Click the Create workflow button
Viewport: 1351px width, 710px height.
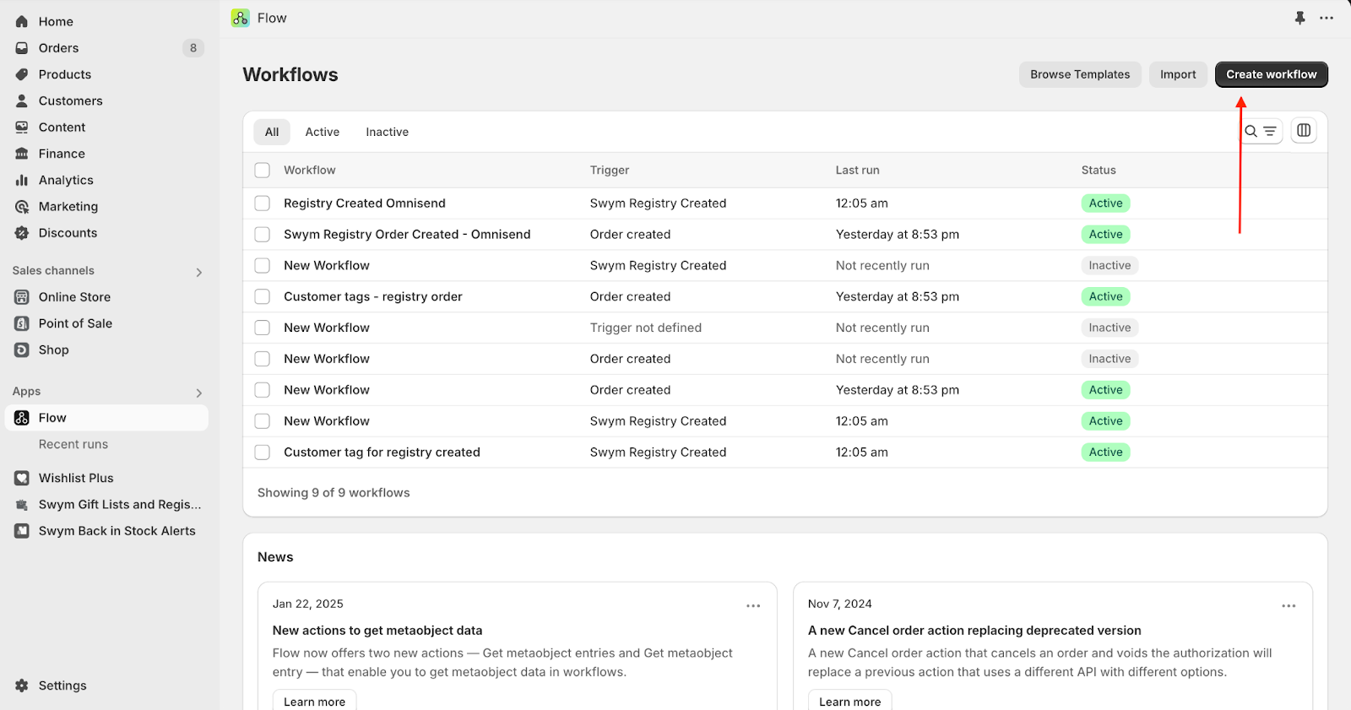[x=1272, y=74]
